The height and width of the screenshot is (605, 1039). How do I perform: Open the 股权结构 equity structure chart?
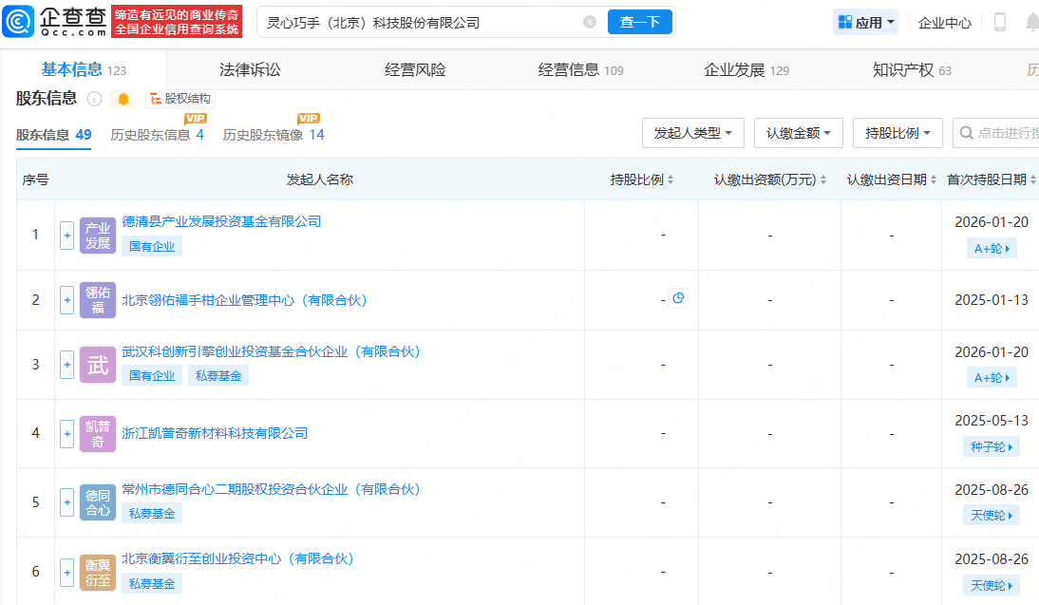click(x=180, y=99)
